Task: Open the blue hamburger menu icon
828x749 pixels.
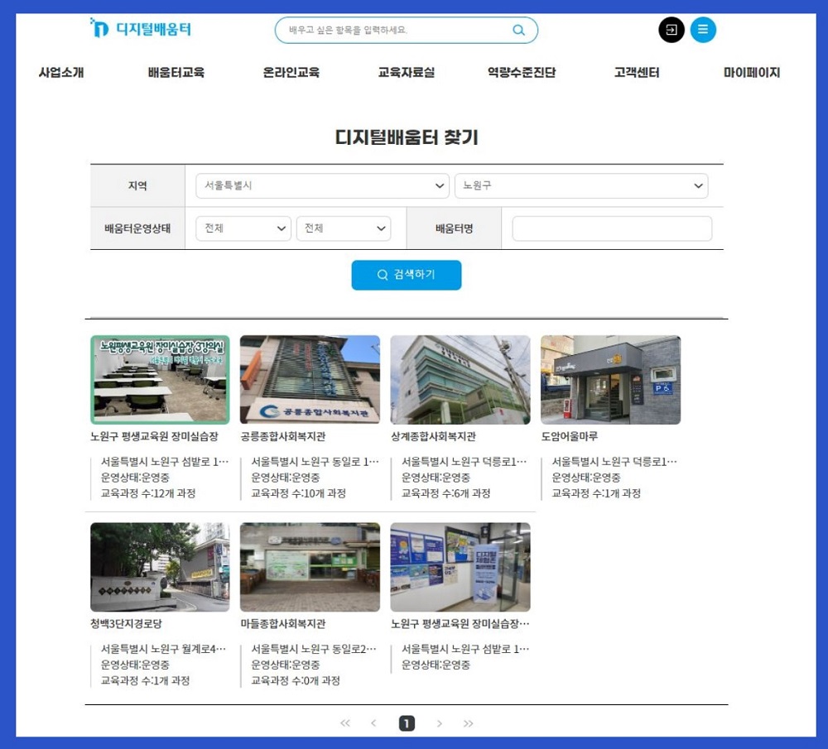Action: (703, 30)
